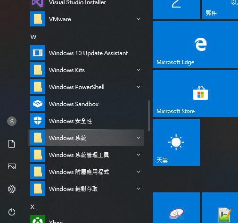
Task: Select the 'Windows Sandbox' label
Action: pos(74,104)
